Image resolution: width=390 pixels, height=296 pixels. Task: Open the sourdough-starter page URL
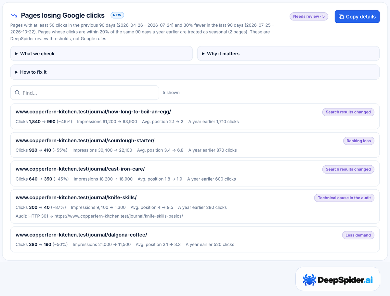tap(85, 140)
